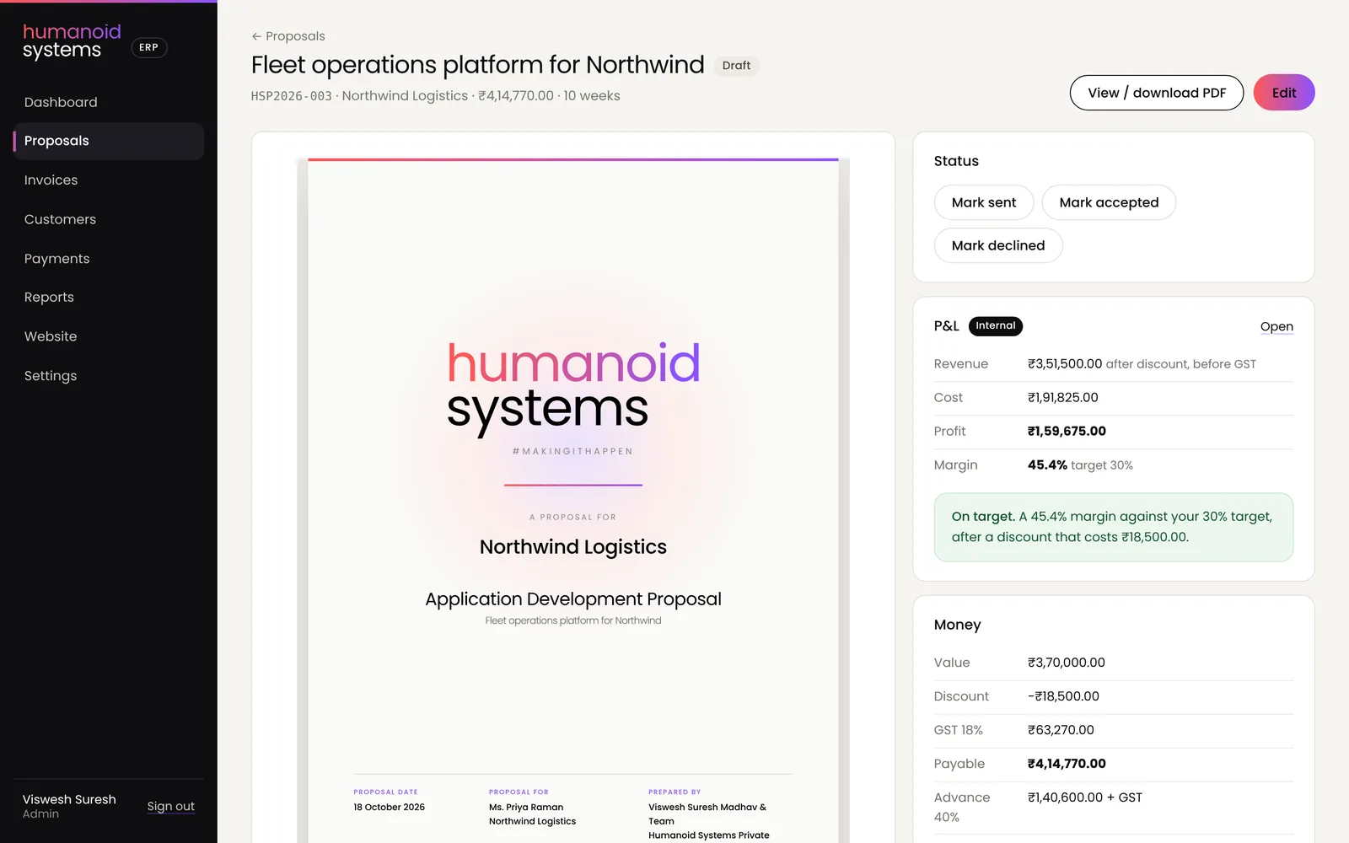Click the proposal ID HSP2026-003
Image resolution: width=1349 pixels, height=843 pixels.
pos(292,96)
